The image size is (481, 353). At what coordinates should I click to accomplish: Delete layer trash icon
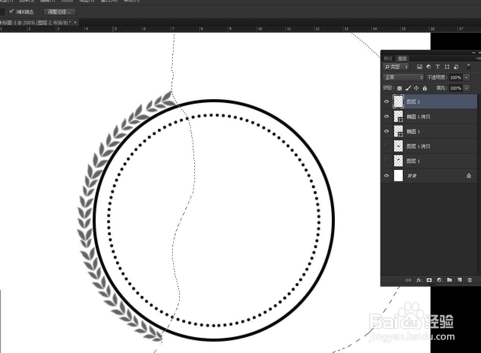470,280
